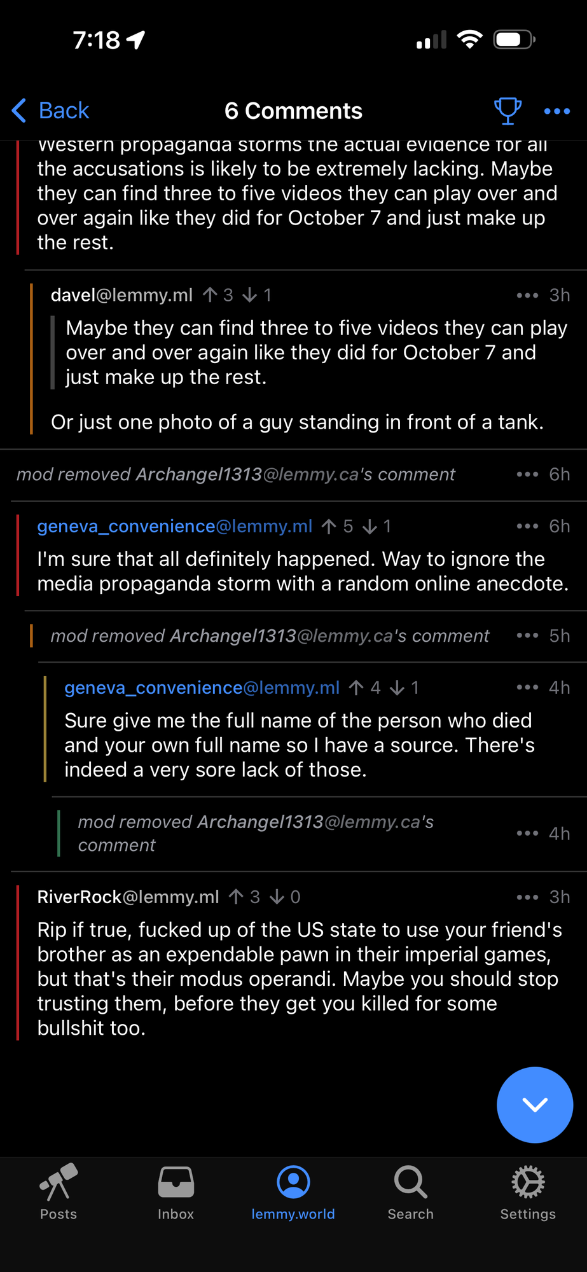The height and width of the screenshot is (1272, 587).
Task: Open geneva_convenience's profile on the 6h comment
Action: pos(174,527)
